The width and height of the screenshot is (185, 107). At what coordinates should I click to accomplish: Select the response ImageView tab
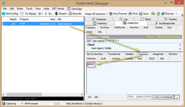158,54
